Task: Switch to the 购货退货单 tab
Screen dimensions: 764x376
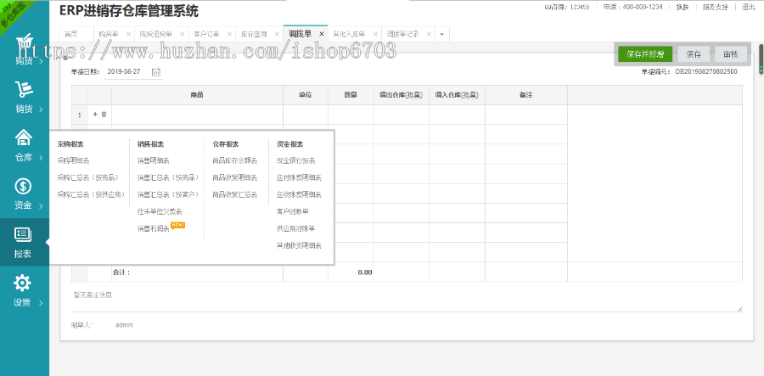Action: point(156,34)
